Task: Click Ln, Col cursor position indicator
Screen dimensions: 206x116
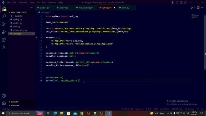Action: pyautogui.click(x=127, y=109)
